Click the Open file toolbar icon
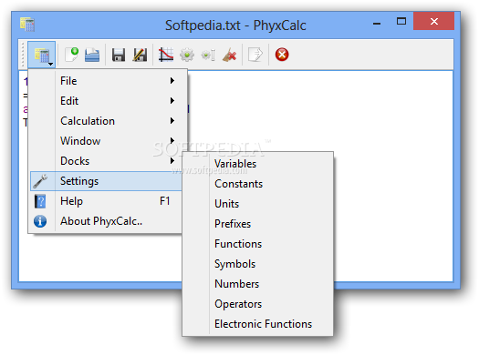479x355 pixels. (92, 56)
